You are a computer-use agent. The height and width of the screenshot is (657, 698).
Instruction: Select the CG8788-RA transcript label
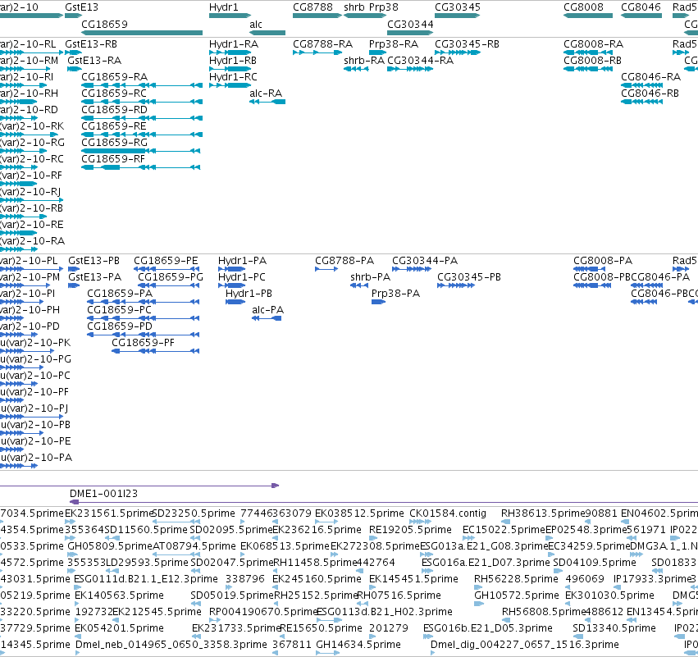click(322, 44)
